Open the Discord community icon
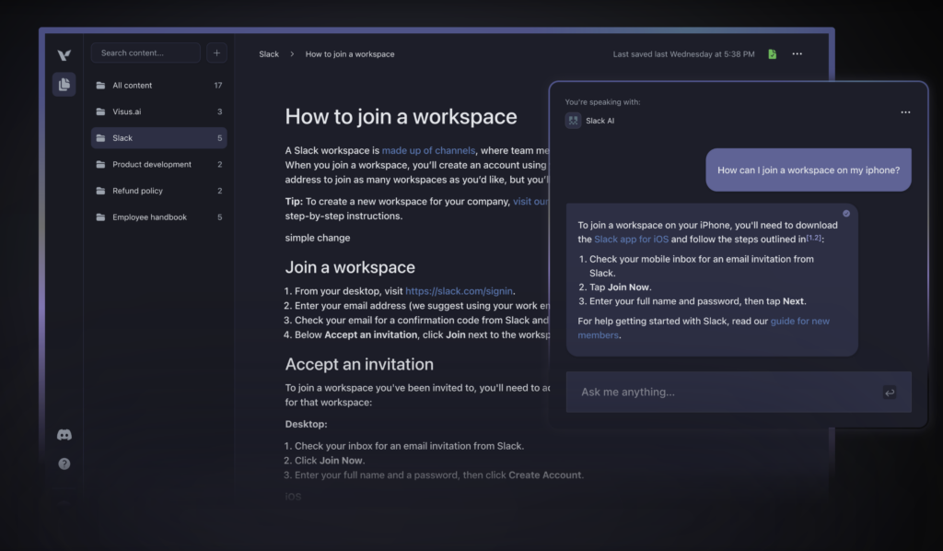 coord(64,435)
